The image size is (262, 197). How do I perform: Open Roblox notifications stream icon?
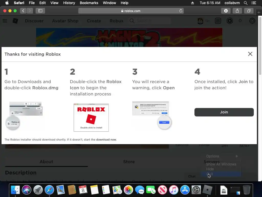click(x=218, y=21)
